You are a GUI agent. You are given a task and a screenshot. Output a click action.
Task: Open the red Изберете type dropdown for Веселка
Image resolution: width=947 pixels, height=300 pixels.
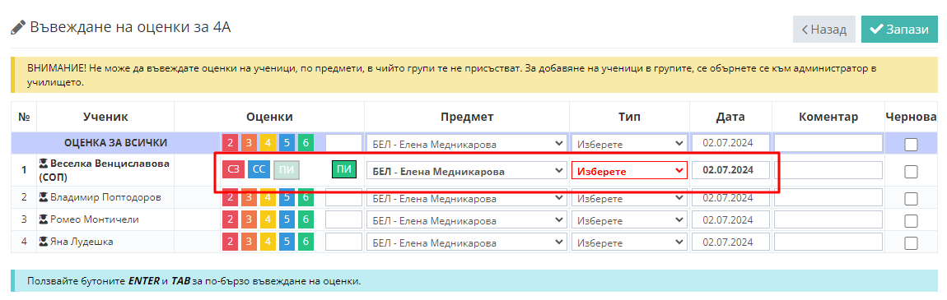629,170
